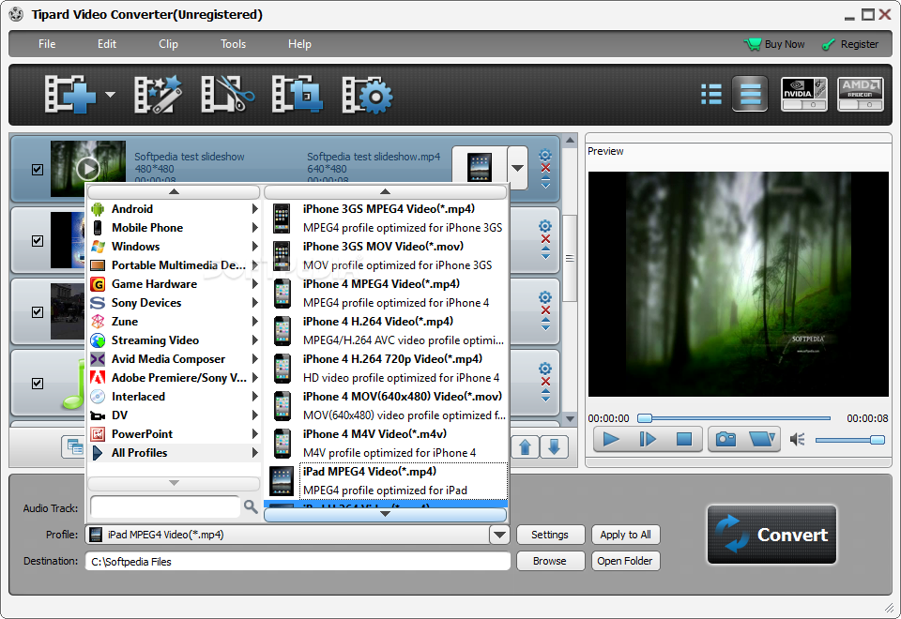901x619 pixels.
Task: Expand the Sony Devices category
Action: pyautogui.click(x=175, y=303)
